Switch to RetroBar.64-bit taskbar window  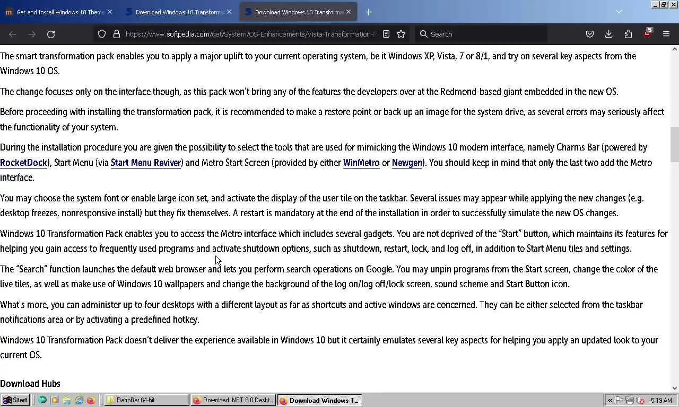(147, 400)
